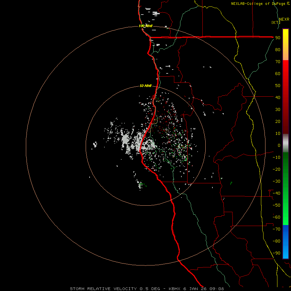291x291 pixels.
Task: Select the -30 value on velocity scale
Action: tap(276, 181)
